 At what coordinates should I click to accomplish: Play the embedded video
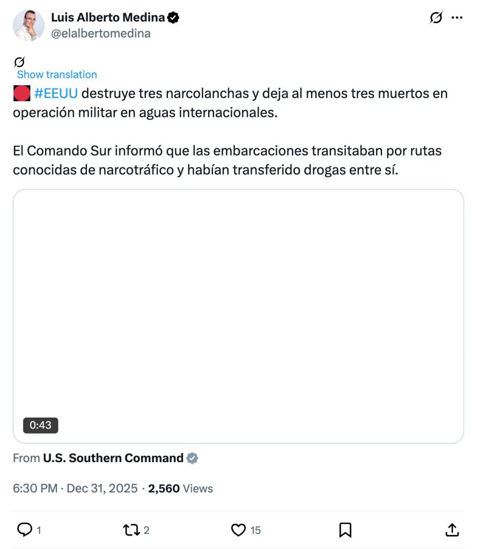(x=238, y=316)
